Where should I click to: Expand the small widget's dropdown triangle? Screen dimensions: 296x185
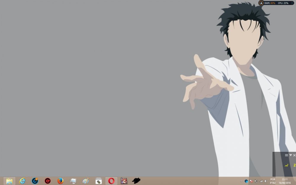pyautogui.click(x=290, y=155)
